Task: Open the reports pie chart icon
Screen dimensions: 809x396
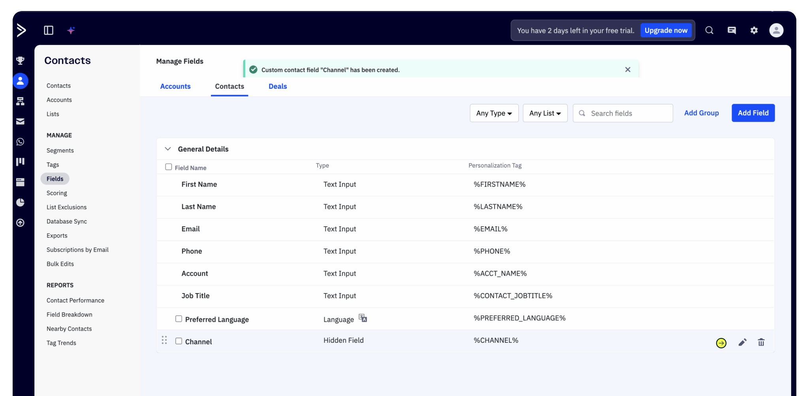Action: pos(21,202)
